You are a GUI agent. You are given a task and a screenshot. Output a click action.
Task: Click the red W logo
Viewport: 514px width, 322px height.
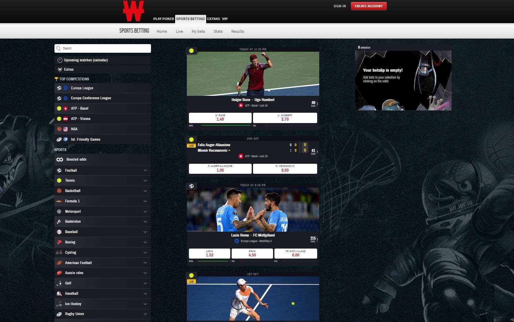point(133,11)
